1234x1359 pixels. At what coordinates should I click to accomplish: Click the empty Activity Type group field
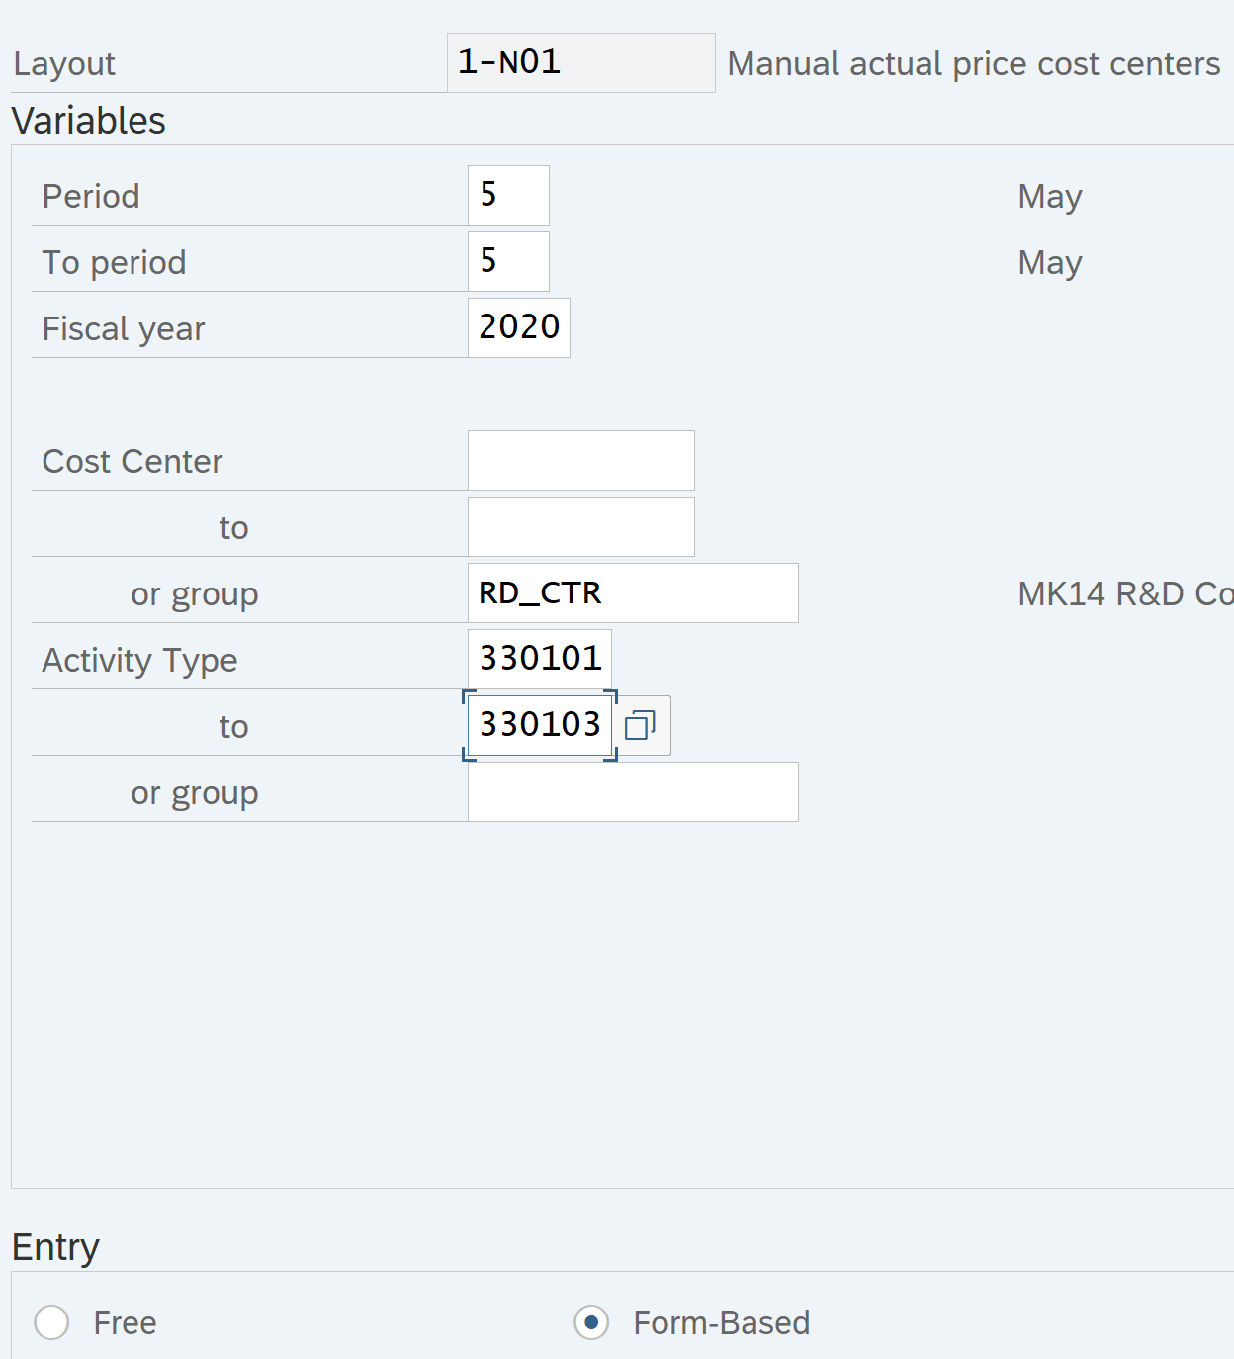tap(632, 791)
